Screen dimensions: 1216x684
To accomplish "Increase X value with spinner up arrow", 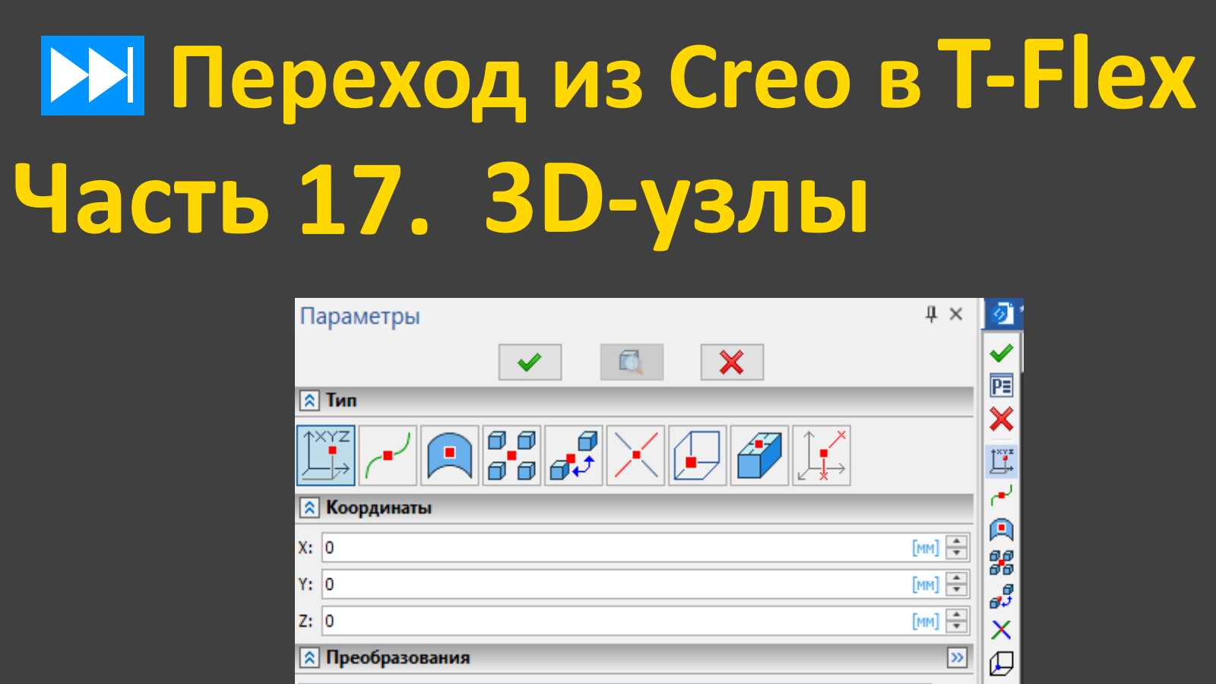I will (x=957, y=541).
